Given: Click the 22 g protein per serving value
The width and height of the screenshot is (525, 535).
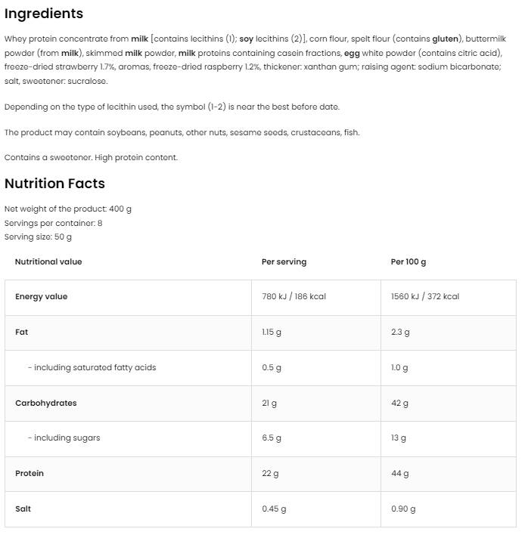Looking at the screenshot, I should tap(270, 474).
